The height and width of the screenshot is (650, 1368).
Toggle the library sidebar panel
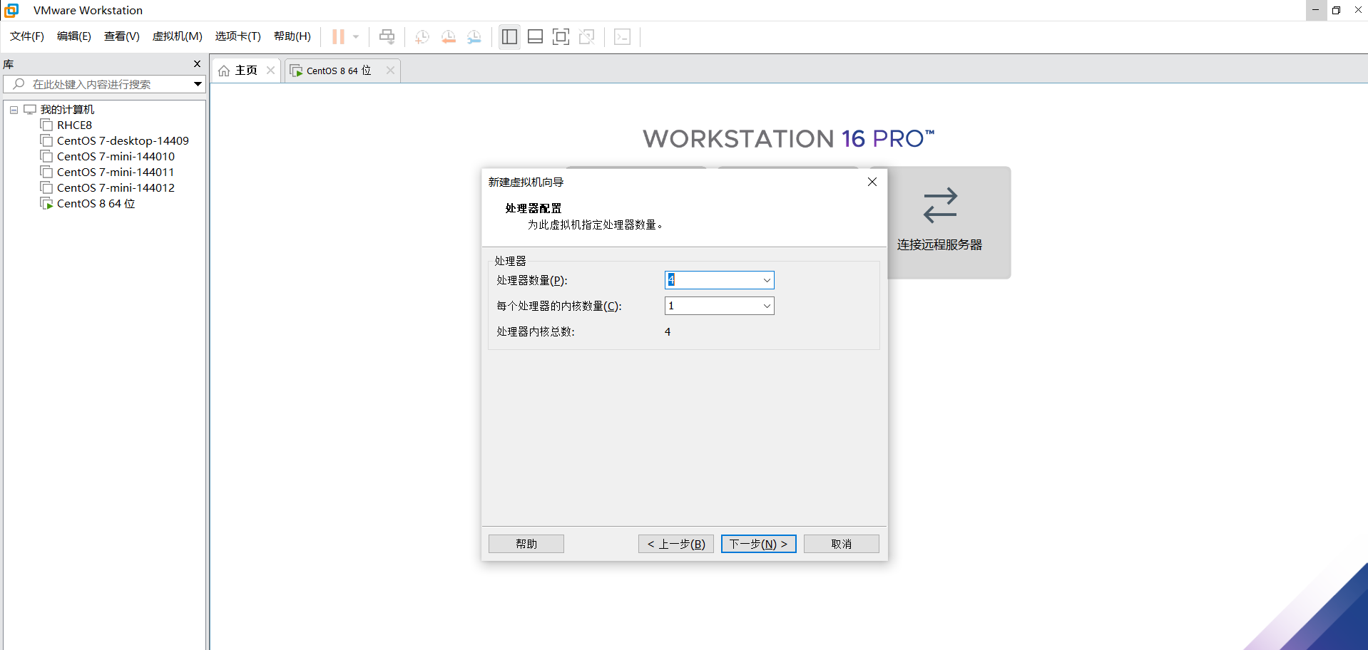509,36
